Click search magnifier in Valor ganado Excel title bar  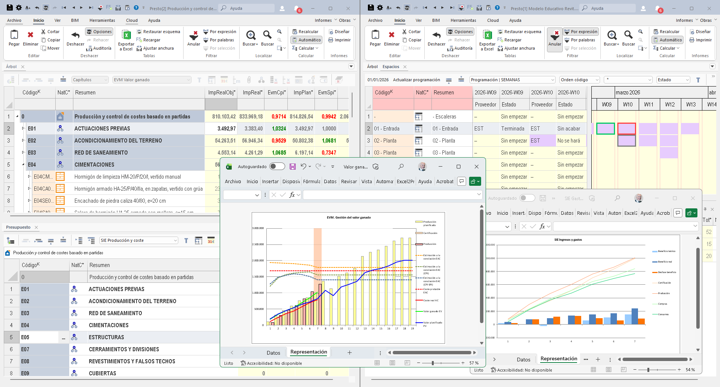401,167
